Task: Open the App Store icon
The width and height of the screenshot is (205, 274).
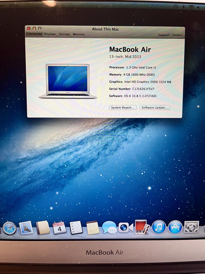Action: (x=175, y=227)
